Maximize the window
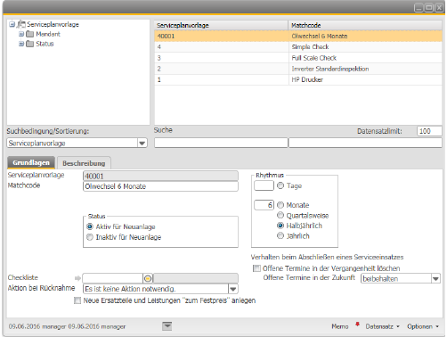Image resolution: width=447 pixels, height=337 pixels. 429,8
